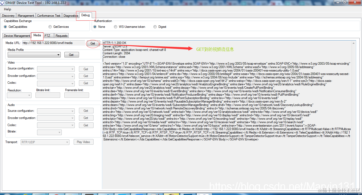Click the response pane vertical scrollbar
362x195 pixels.
(x=353, y=115)
